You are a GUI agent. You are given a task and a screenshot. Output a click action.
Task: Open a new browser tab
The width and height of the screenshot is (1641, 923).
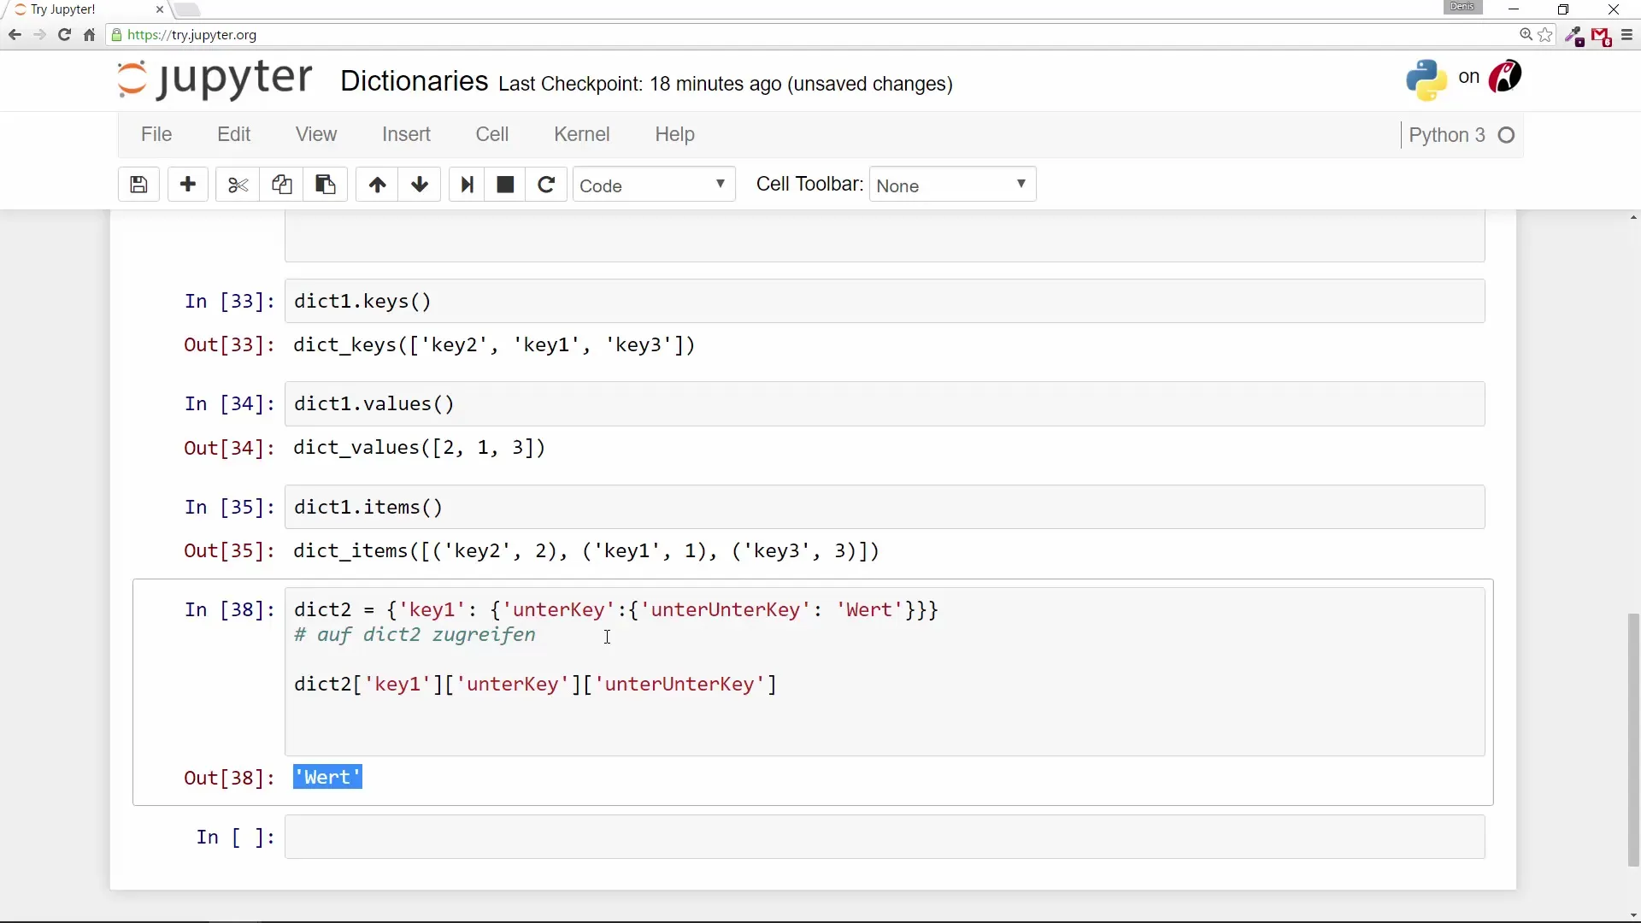[x=187, y=10]
